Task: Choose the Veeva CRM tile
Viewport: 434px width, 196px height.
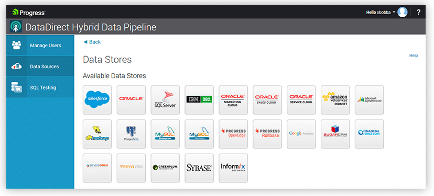Action: pos(131,168)
